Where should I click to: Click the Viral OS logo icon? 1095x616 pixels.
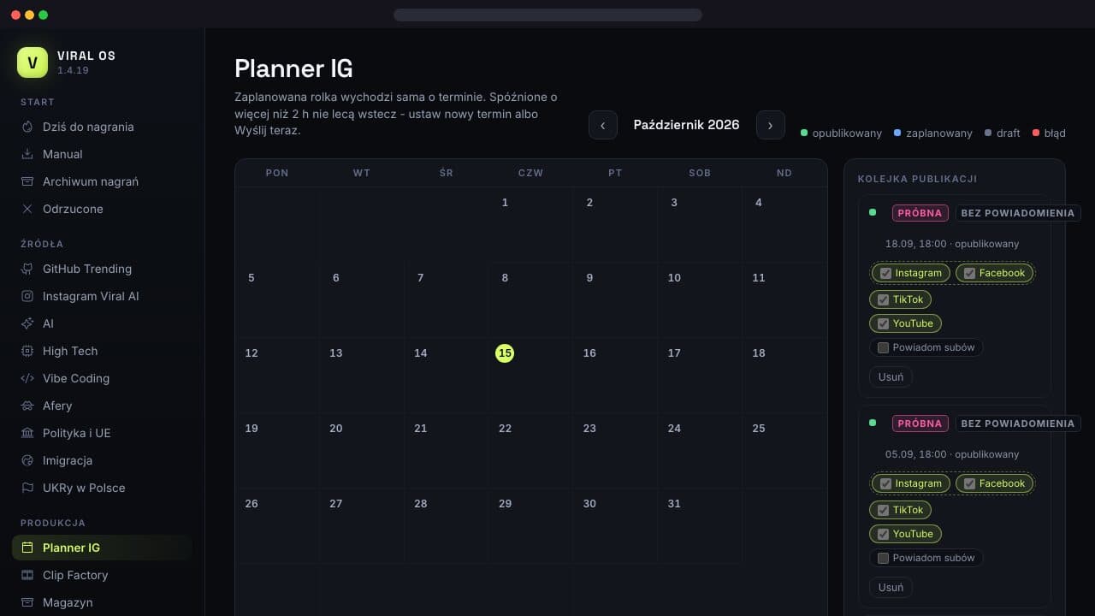33,62
